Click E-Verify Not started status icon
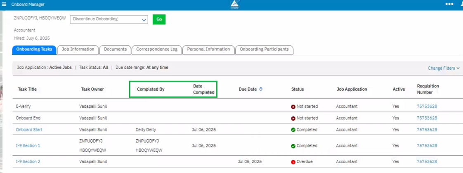The width and height of the screenshot is (463, 173). click(x=293, y=107)
